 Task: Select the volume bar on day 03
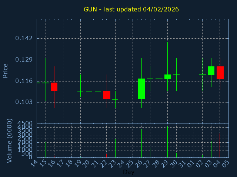211,149
